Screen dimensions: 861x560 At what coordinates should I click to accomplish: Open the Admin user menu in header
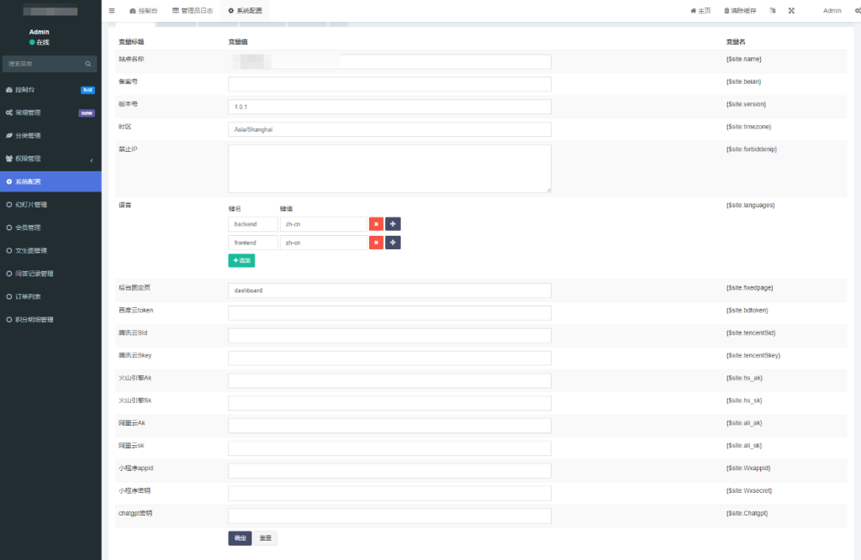(832, 11)
